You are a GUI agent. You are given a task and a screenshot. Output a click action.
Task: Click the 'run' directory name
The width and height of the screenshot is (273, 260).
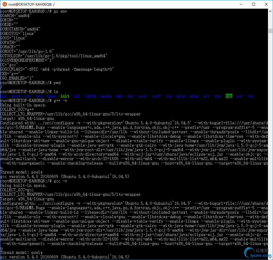coord(168,96)
